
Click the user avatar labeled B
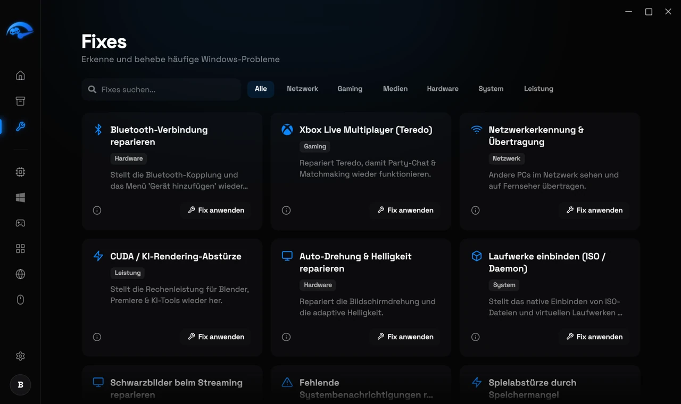coord(20,385)
